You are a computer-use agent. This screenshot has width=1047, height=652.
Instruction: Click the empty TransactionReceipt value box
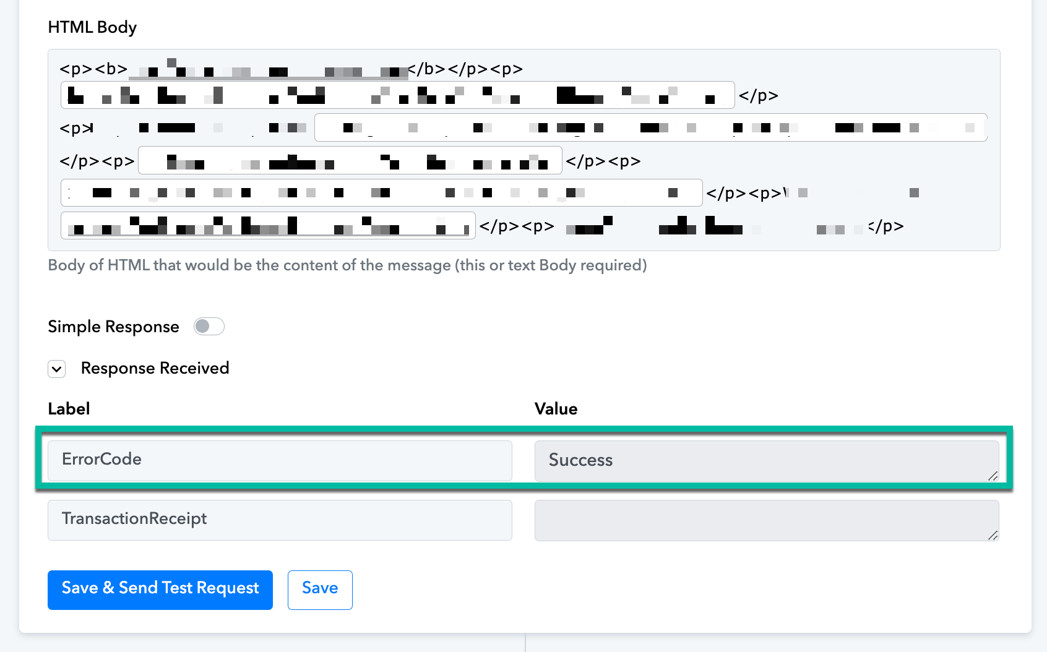tap(767, 520)
